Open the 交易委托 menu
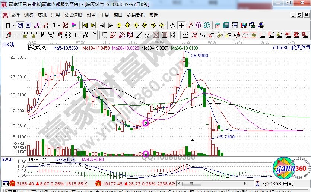The width and height of the screenshot is (311, 192). (x=136, y=15)
